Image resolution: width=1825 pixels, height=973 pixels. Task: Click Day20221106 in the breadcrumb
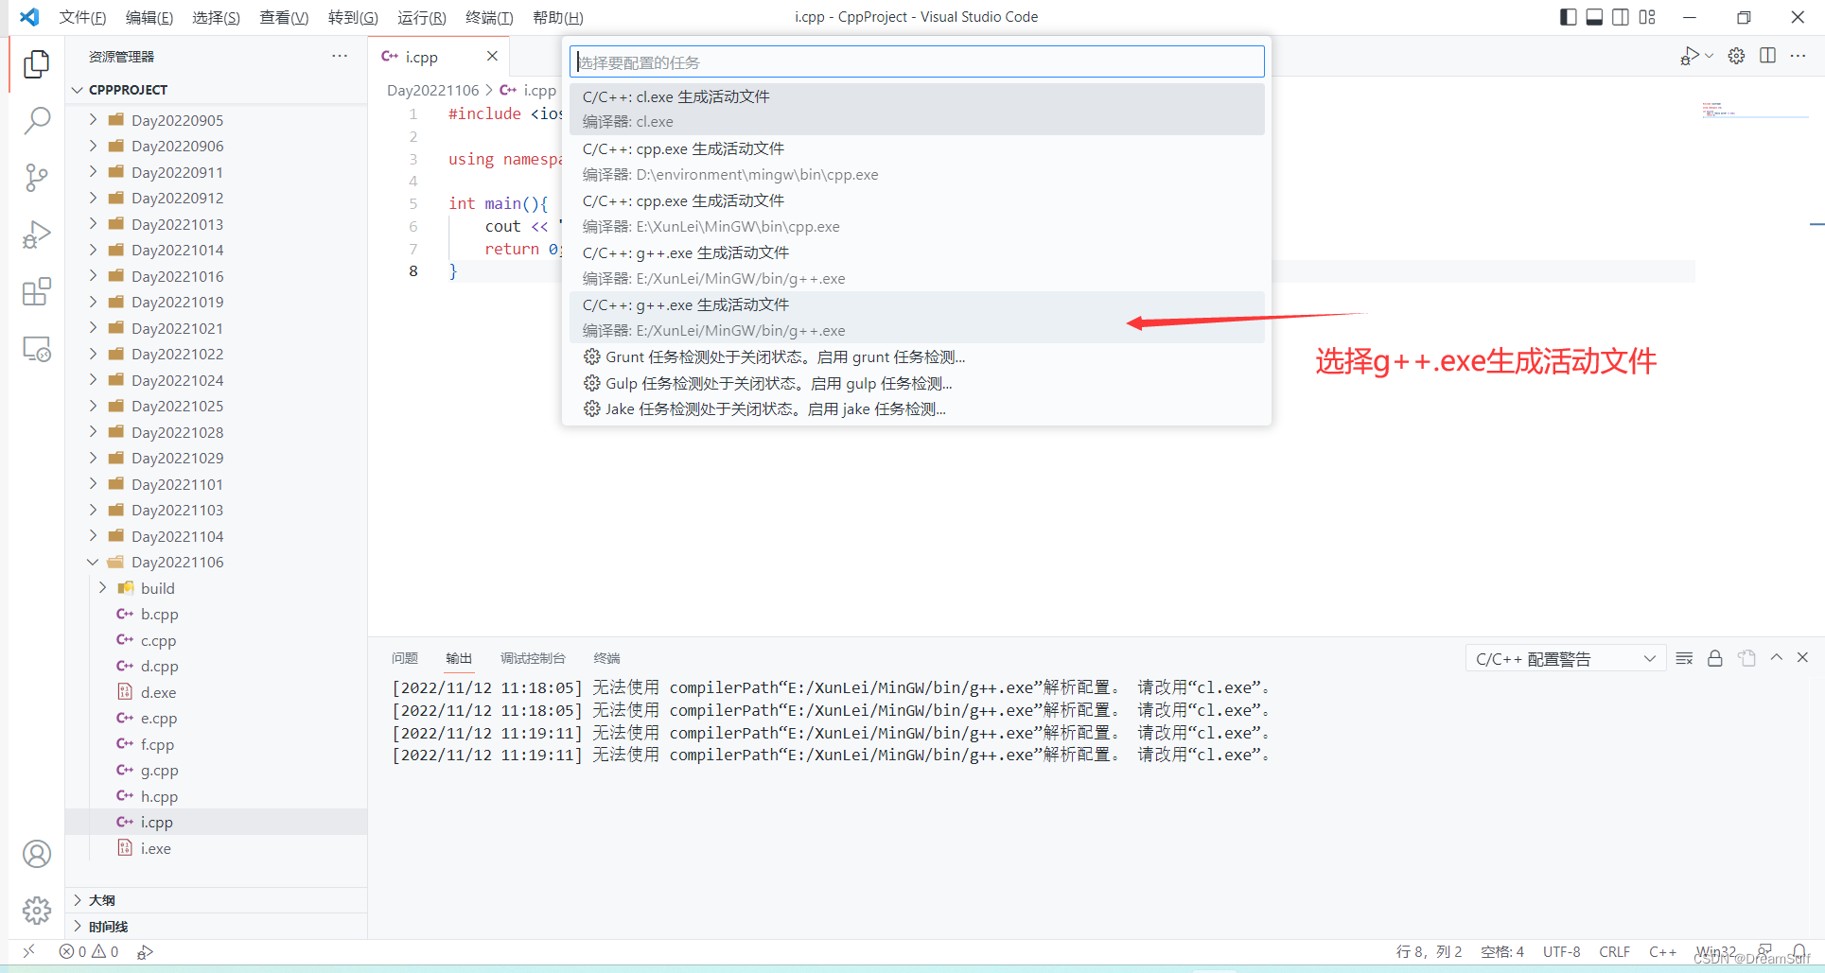point(432,90)
